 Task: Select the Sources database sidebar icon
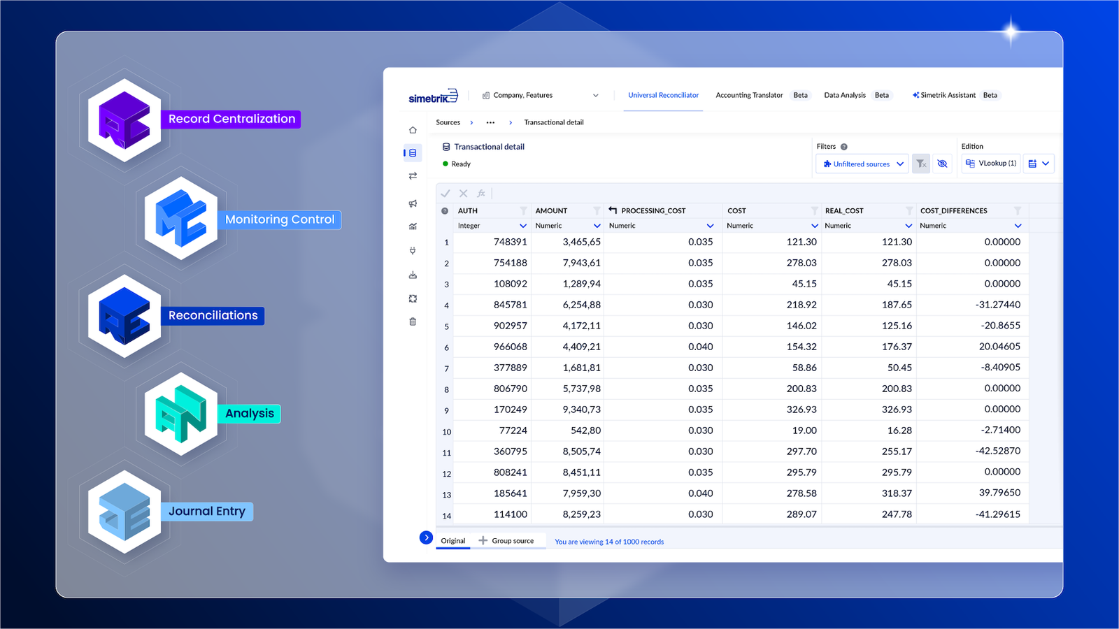413,153
